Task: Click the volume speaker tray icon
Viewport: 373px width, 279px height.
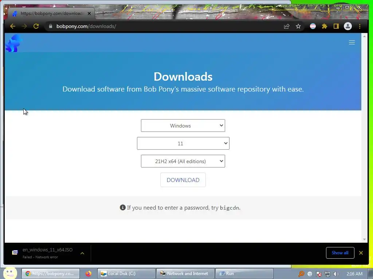Action: [x=336, y=274]
